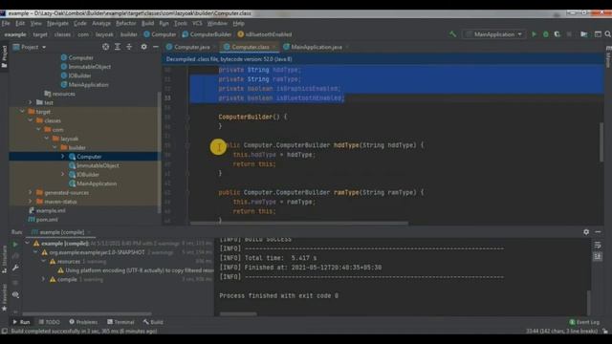
Task: Place the cursor in the hddType method line
Action: tap(321, 145)
